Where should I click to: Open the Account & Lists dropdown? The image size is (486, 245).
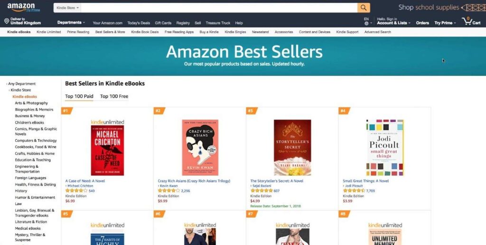click(x=393, y=23)
